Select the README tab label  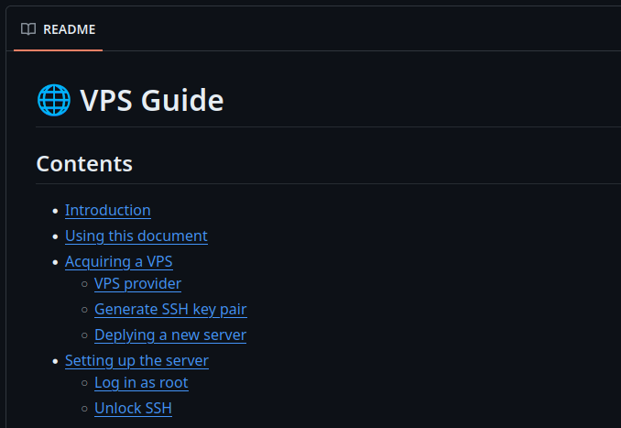(x=69, y=29)
